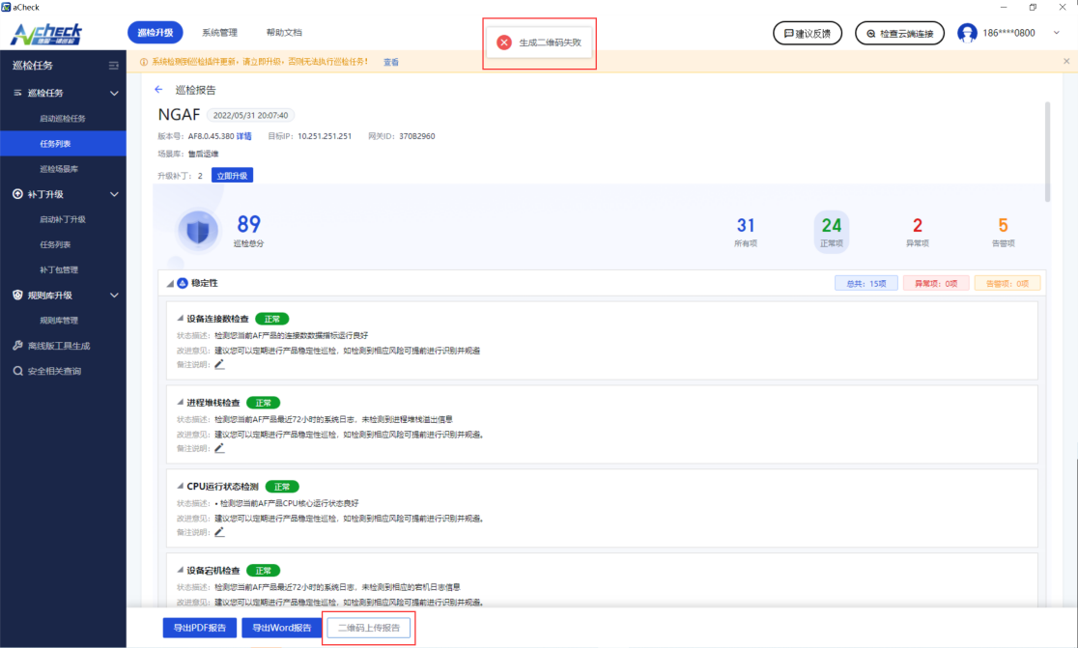Click the pencil edit icon under 进程堆栈检查

219,448
